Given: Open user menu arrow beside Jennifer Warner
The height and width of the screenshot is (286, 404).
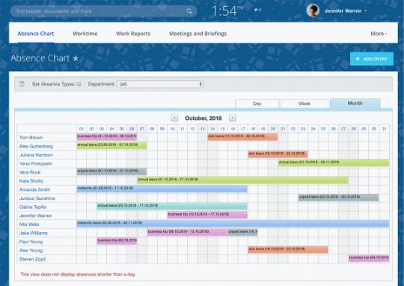Looking at the screenshot, I should 366,10.
